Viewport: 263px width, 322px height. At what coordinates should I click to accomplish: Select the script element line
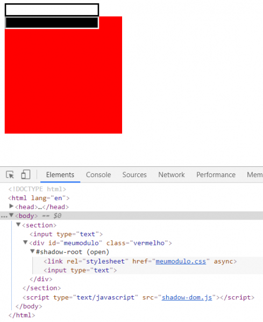coord(139,297)
